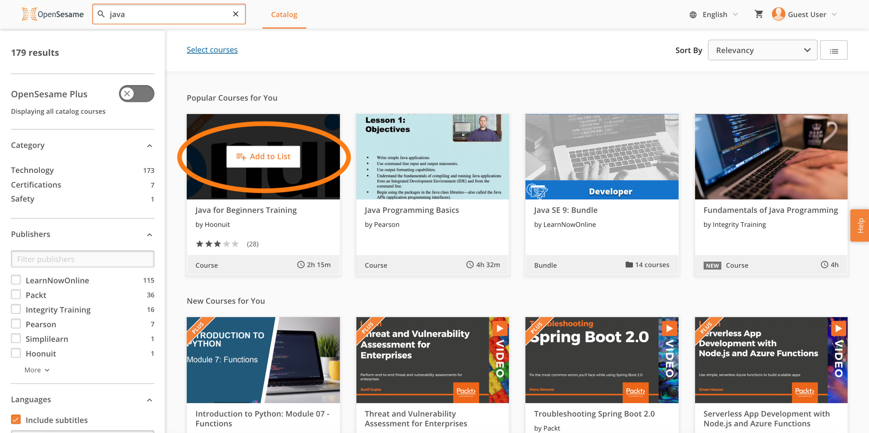The height and width of the screenshot is (433, 869).
Task: Click the NEW badge on Fundamentals of Java
Action: pos(712,265)
